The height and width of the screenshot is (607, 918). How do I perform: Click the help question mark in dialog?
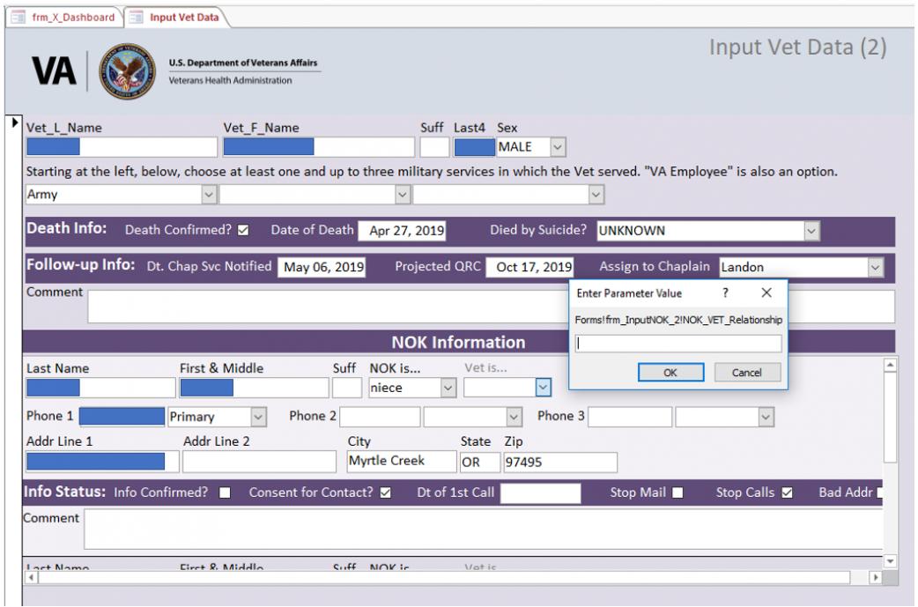click(725, 292)
